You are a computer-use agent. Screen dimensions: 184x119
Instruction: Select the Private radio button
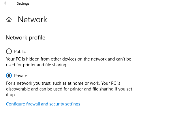[x=9, y=76]
